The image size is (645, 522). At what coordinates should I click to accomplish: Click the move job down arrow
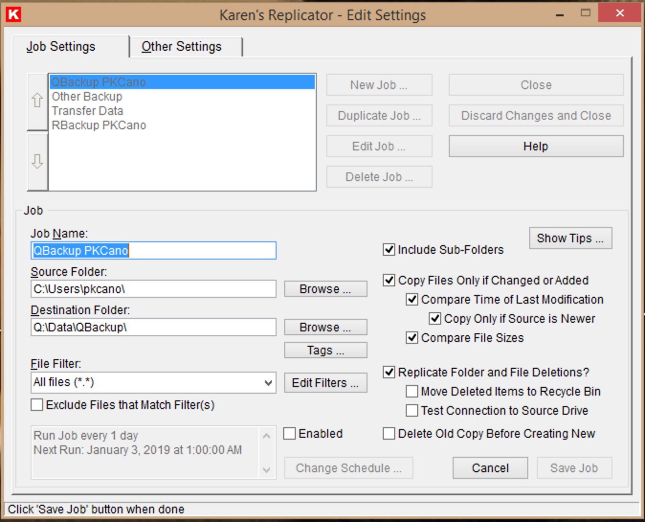click(x=37, y=161)
